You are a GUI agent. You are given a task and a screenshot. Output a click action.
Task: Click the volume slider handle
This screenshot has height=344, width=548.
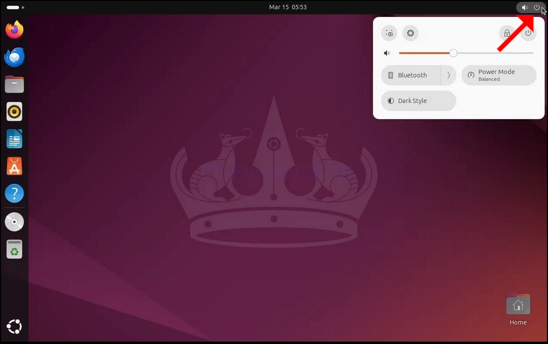(x=453, y=53)
